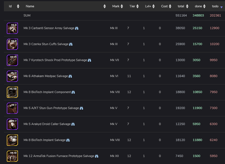This screenshot has width=225, height=164.
Task: Open the Mk 5 Arakyd Droid Caller Salvage link
Action: (47, 124)
